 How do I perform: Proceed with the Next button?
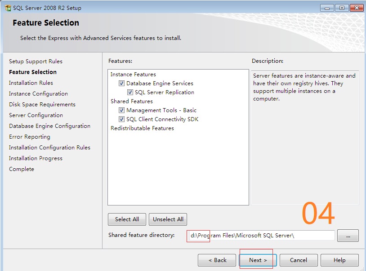[258, 260]
